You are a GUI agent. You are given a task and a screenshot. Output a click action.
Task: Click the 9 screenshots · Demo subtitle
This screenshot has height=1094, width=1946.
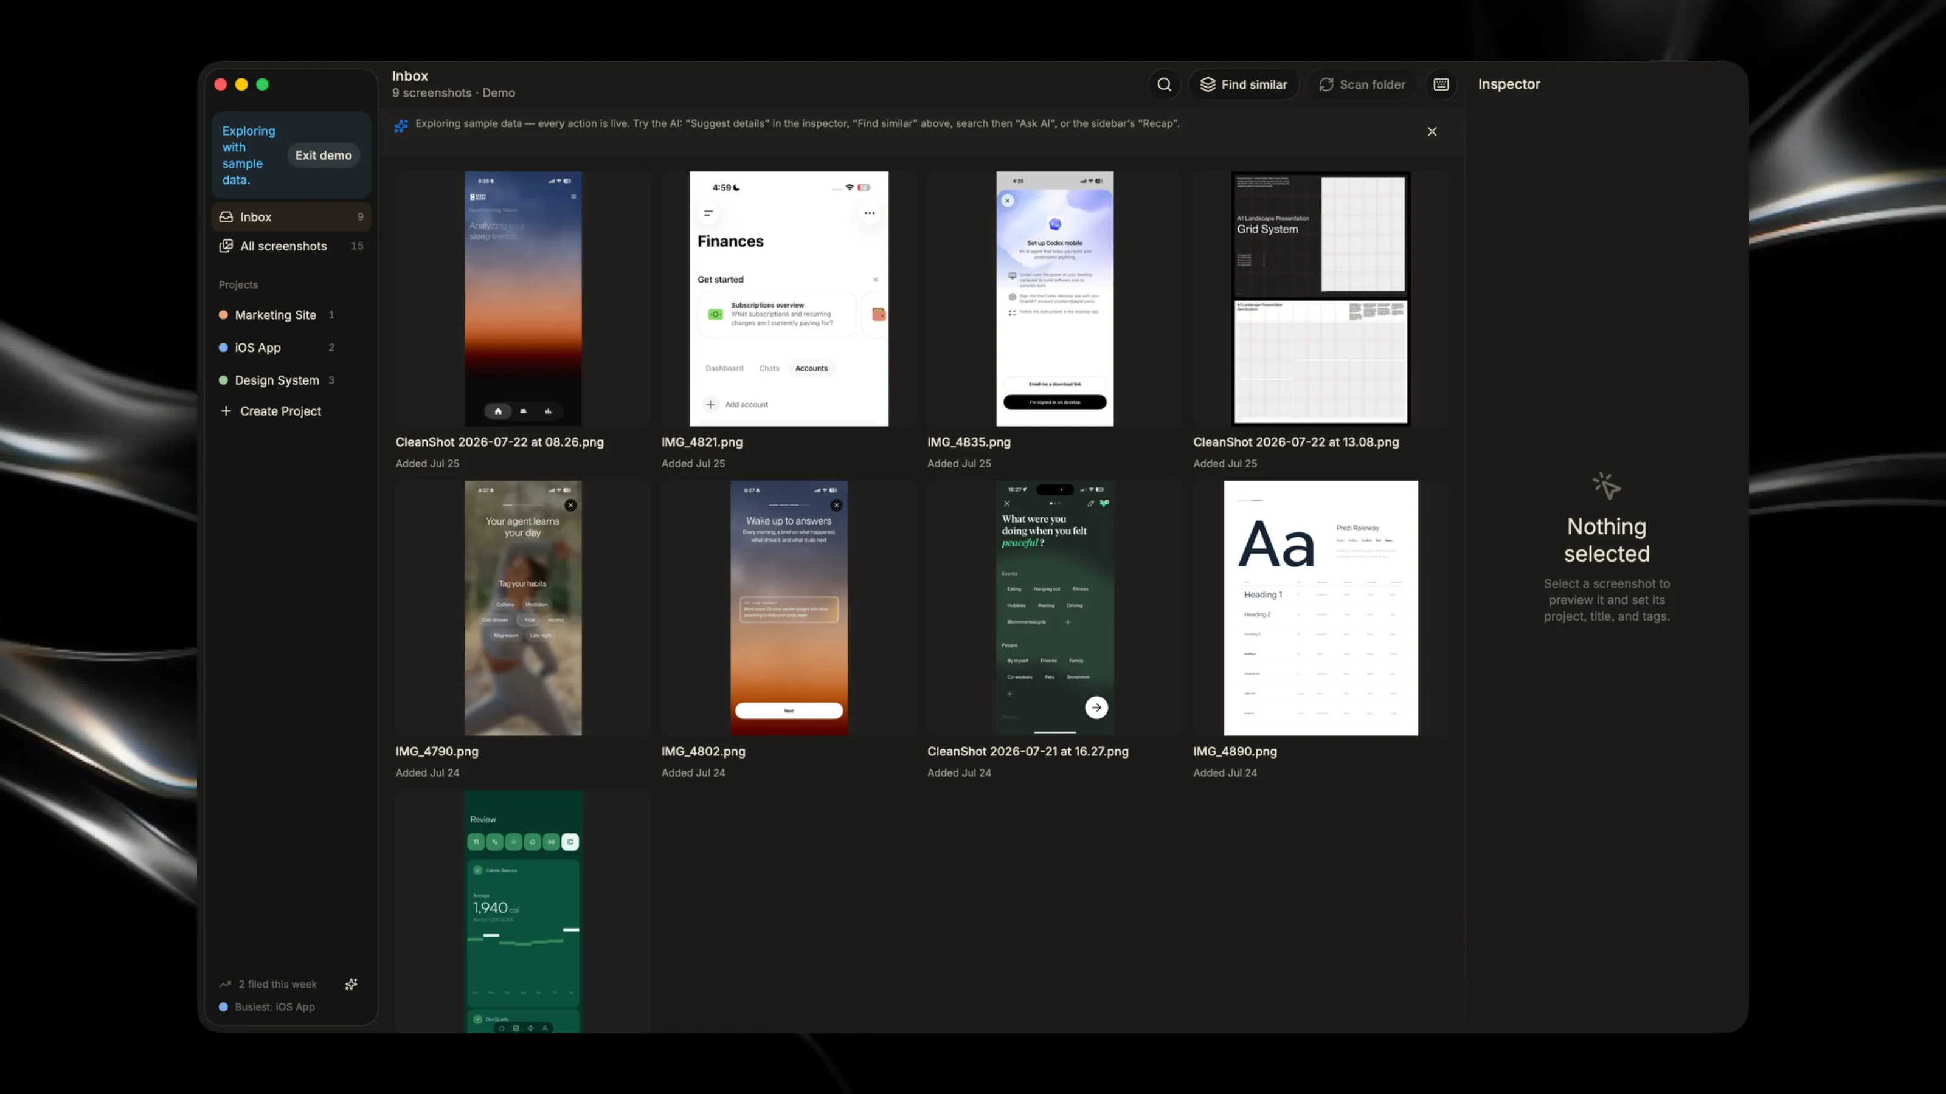(453, 93)
